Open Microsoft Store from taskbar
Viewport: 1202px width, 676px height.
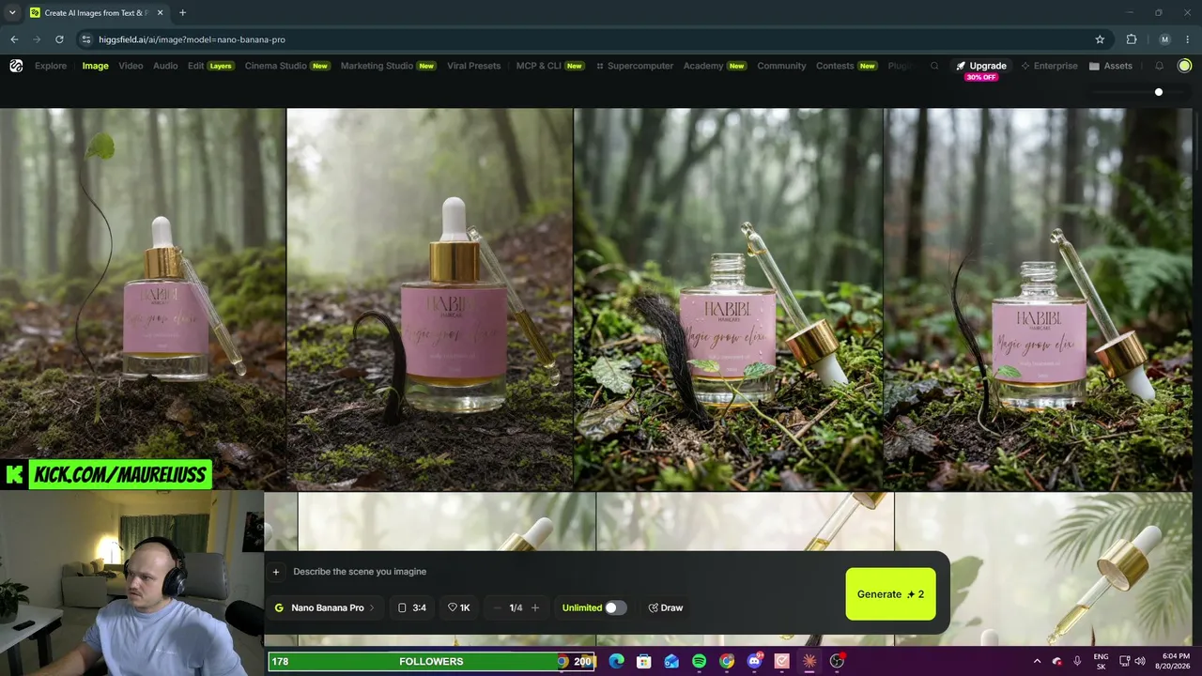pos(643,661)
